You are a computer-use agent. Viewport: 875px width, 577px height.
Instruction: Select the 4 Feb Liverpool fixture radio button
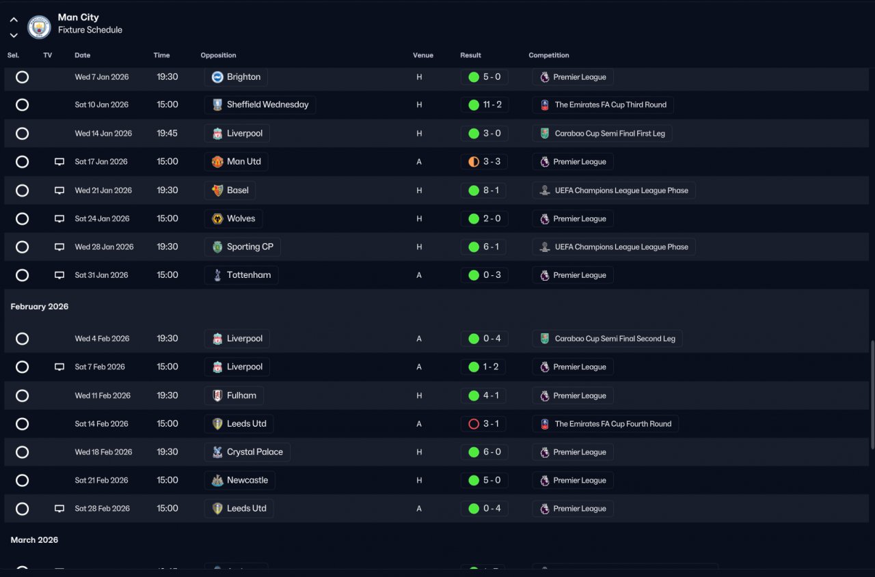tap(23, 339)
